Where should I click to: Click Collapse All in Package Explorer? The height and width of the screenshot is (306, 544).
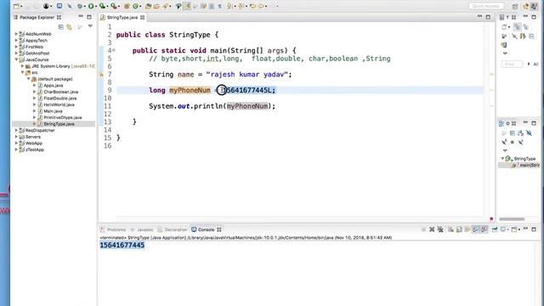61,26
